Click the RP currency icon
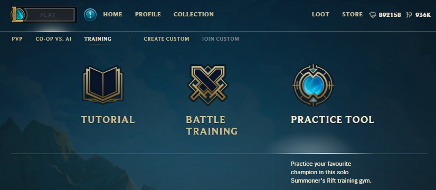The width and height of the screenshot is (436, 190). coord(409,15)
